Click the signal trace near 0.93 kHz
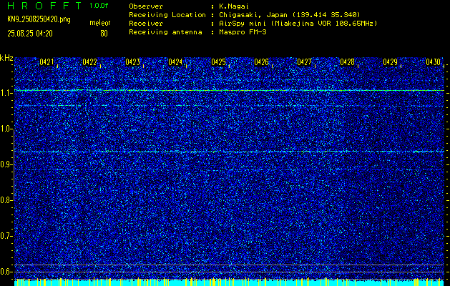 [230, 152]
